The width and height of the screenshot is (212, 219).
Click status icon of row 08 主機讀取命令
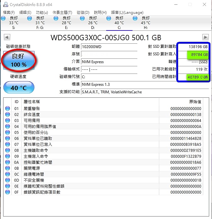(x=8, y=150)
